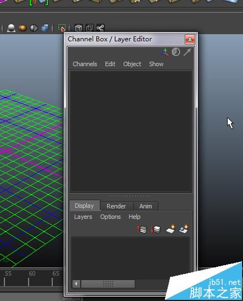Create new layer and assign selected objects

pyautogui.click(x=184, y=229)
